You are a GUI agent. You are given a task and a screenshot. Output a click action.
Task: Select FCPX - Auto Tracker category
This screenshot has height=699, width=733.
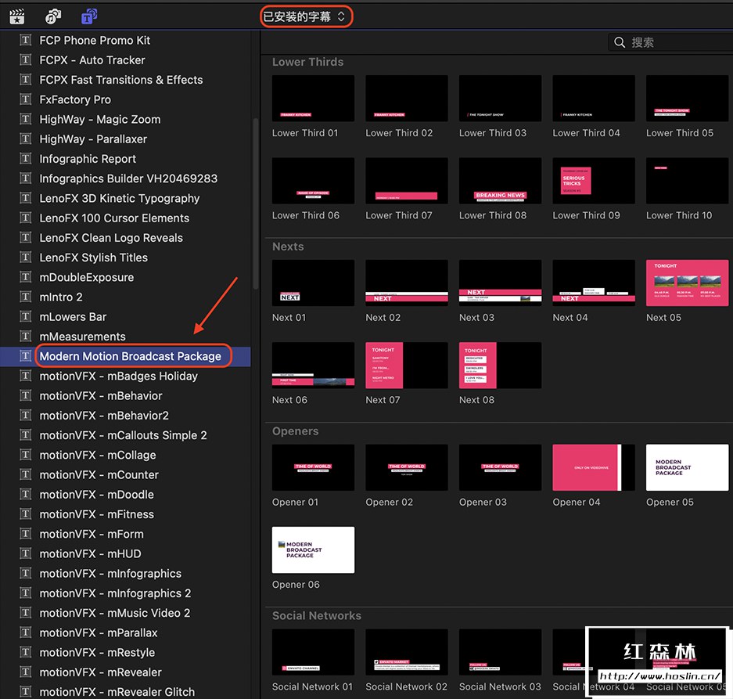125,60
